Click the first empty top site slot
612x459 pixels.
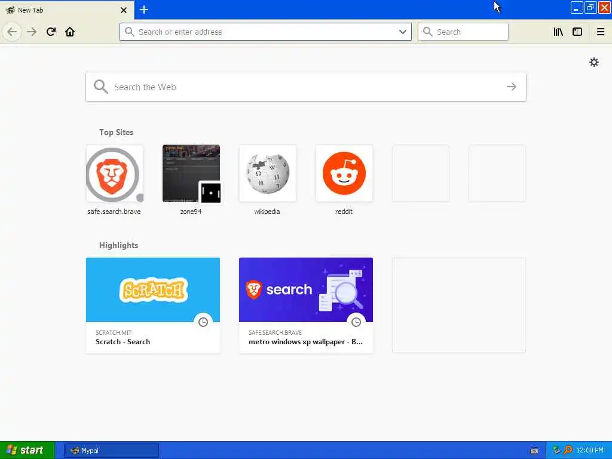(420, 173)
